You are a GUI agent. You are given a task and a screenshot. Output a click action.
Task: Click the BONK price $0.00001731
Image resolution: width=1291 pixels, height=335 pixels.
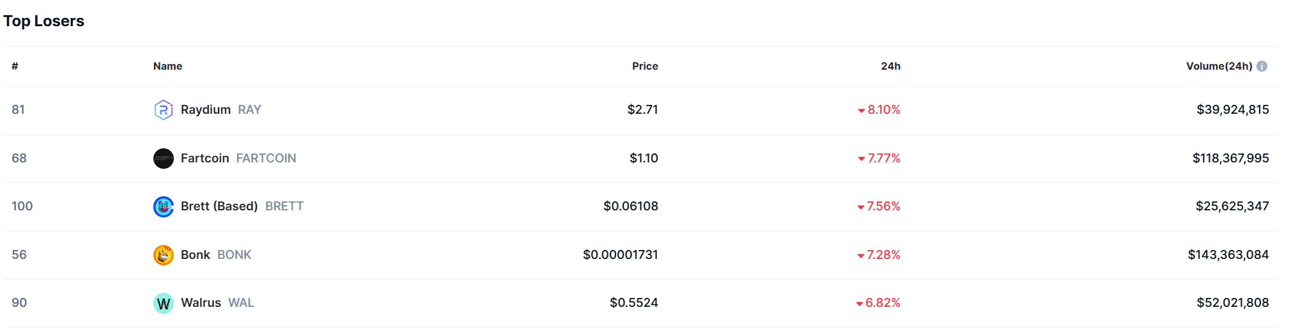point(620,255)
